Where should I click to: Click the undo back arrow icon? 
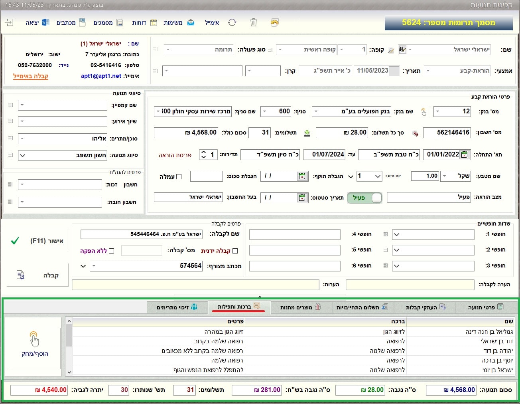[274, 23]
